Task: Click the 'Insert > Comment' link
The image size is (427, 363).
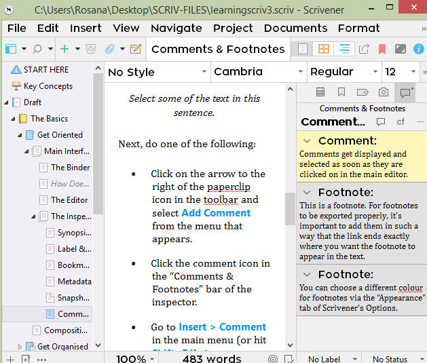Action: [223, 327]
